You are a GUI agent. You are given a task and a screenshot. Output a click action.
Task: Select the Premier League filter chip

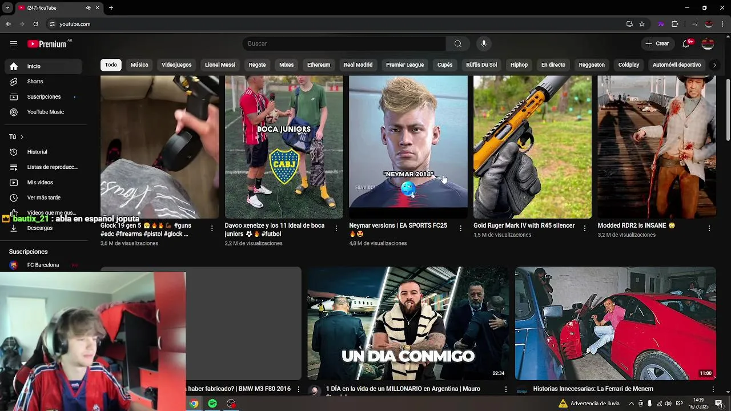click(405, 65)
